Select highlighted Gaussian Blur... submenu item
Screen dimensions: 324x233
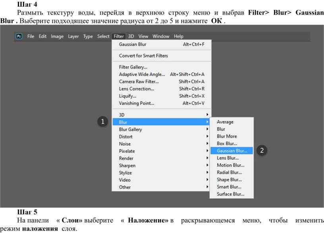coord(231,151)
